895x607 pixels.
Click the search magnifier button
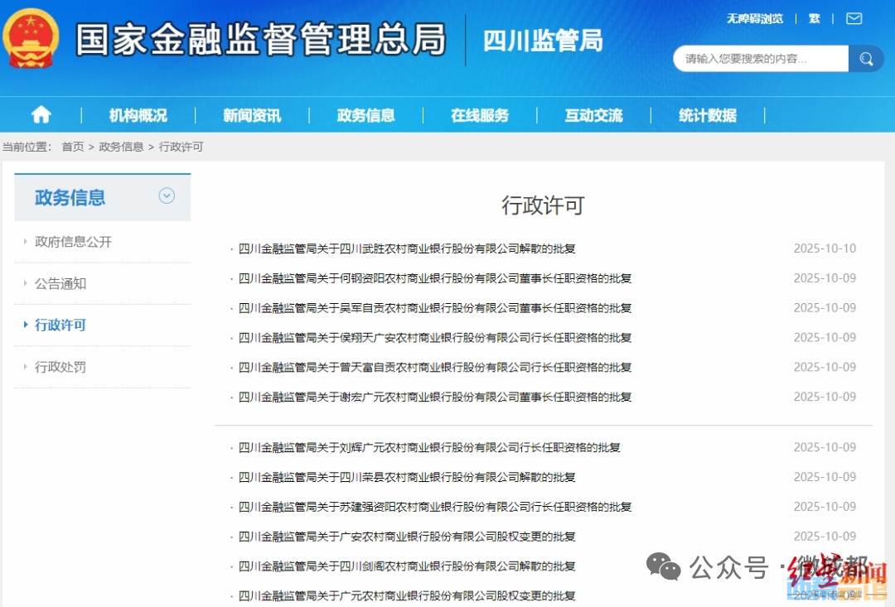click(x=866, y=59)
